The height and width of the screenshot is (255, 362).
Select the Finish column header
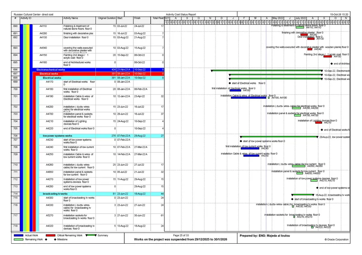pos(142,20)
